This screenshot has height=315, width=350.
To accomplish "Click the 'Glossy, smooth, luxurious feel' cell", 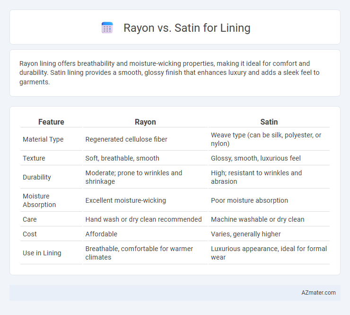I will (x=269, y=158).
